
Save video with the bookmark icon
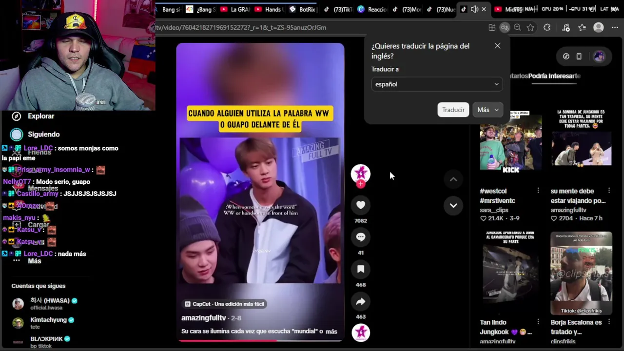pos(361,269)
